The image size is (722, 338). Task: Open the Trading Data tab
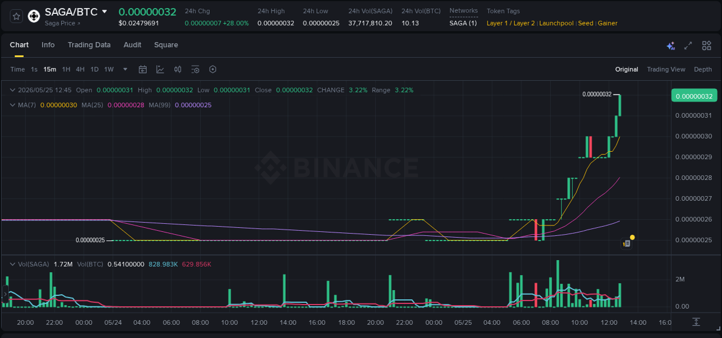coord(89,45)
